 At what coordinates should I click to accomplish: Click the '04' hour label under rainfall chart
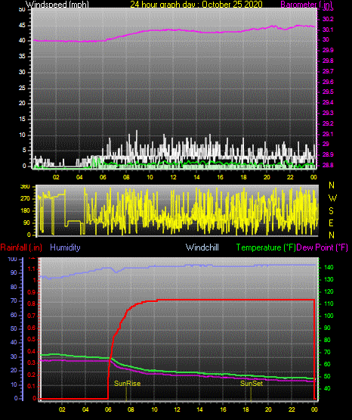click(x=85, y=409)
